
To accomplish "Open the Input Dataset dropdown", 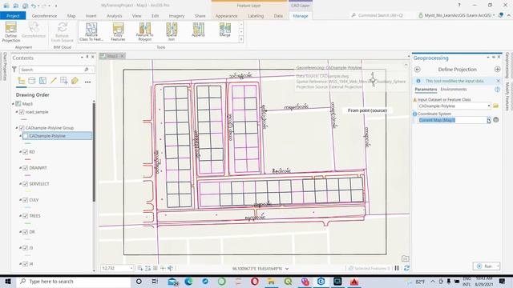I will [x=489, y=106].
